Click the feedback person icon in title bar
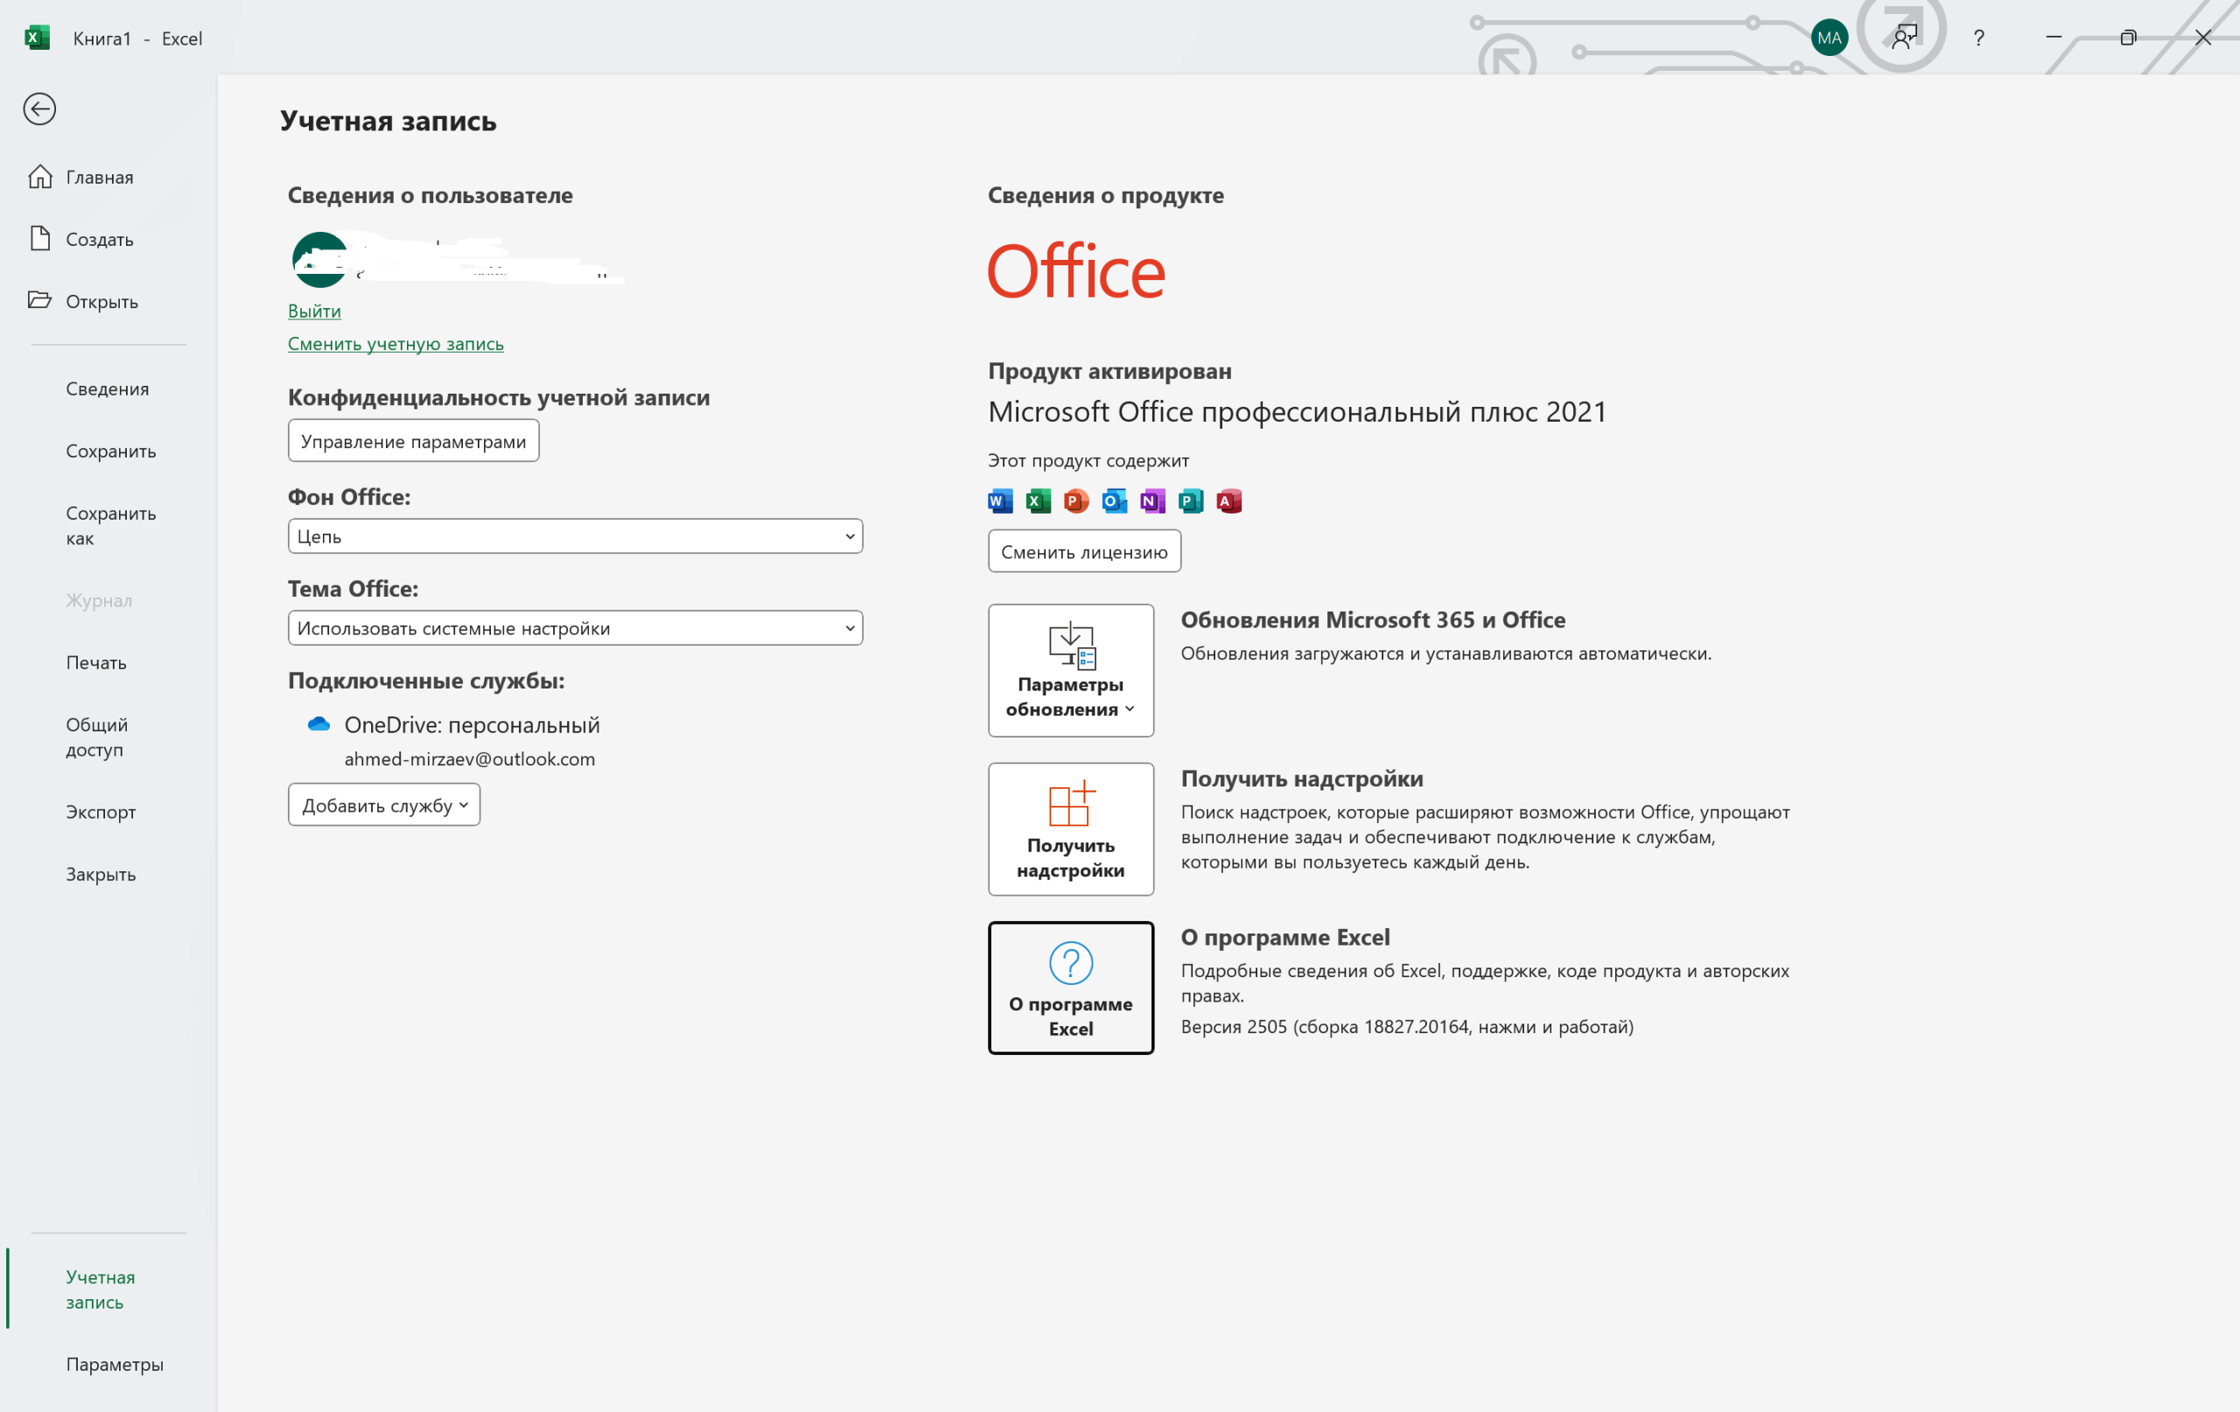2240x1412 pixels. [1904, 38]
